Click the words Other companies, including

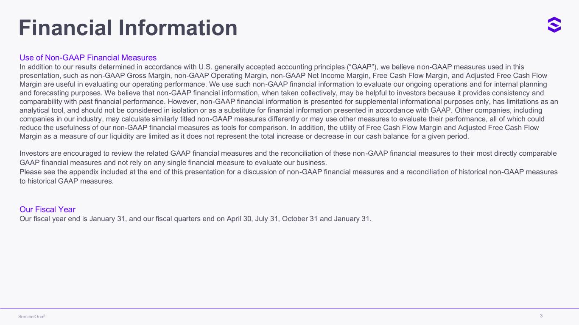[x=498, y=110]
